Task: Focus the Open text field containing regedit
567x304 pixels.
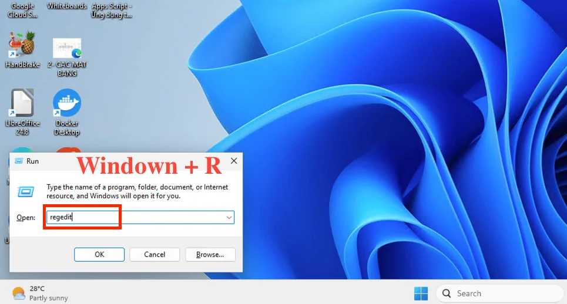Action: coord(140,217)
